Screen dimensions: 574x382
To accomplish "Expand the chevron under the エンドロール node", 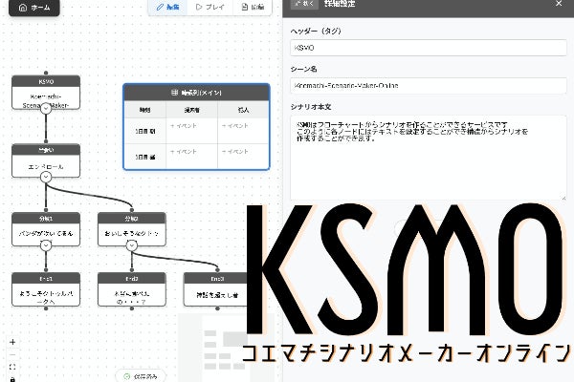I will point(46,178).
